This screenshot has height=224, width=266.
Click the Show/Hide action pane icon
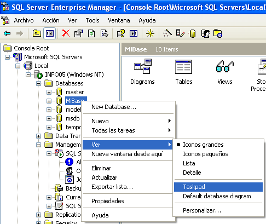pos(134,33)
